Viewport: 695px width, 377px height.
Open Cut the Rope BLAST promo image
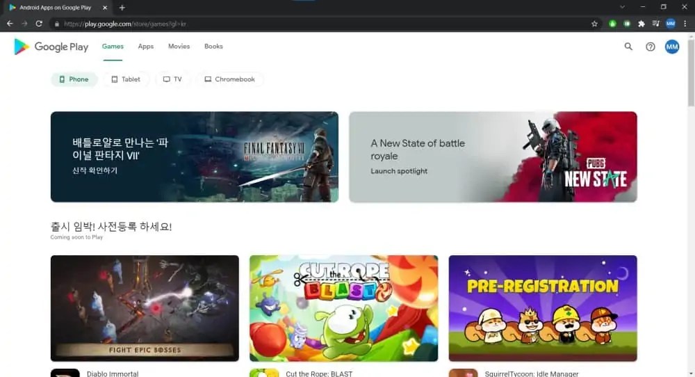[x=343, y=308]
